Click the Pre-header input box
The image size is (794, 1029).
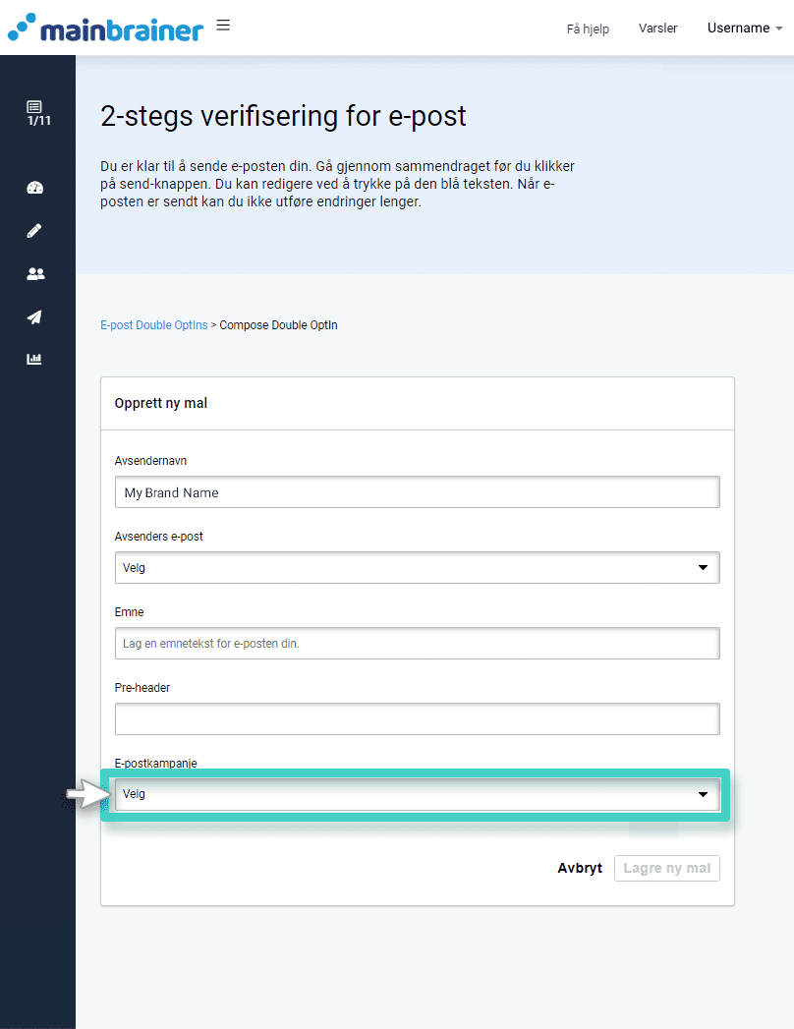click(417, 719)
